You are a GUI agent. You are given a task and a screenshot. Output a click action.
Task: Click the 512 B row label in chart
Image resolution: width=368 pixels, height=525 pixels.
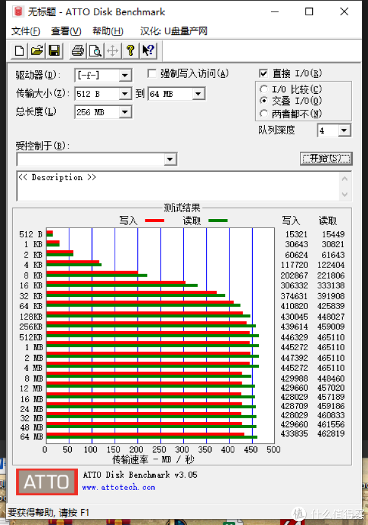(x=31, y=234)
